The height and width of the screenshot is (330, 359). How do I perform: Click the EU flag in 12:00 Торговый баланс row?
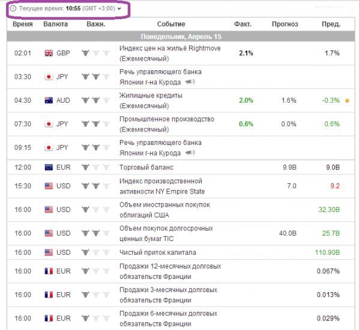click(49, 167)
